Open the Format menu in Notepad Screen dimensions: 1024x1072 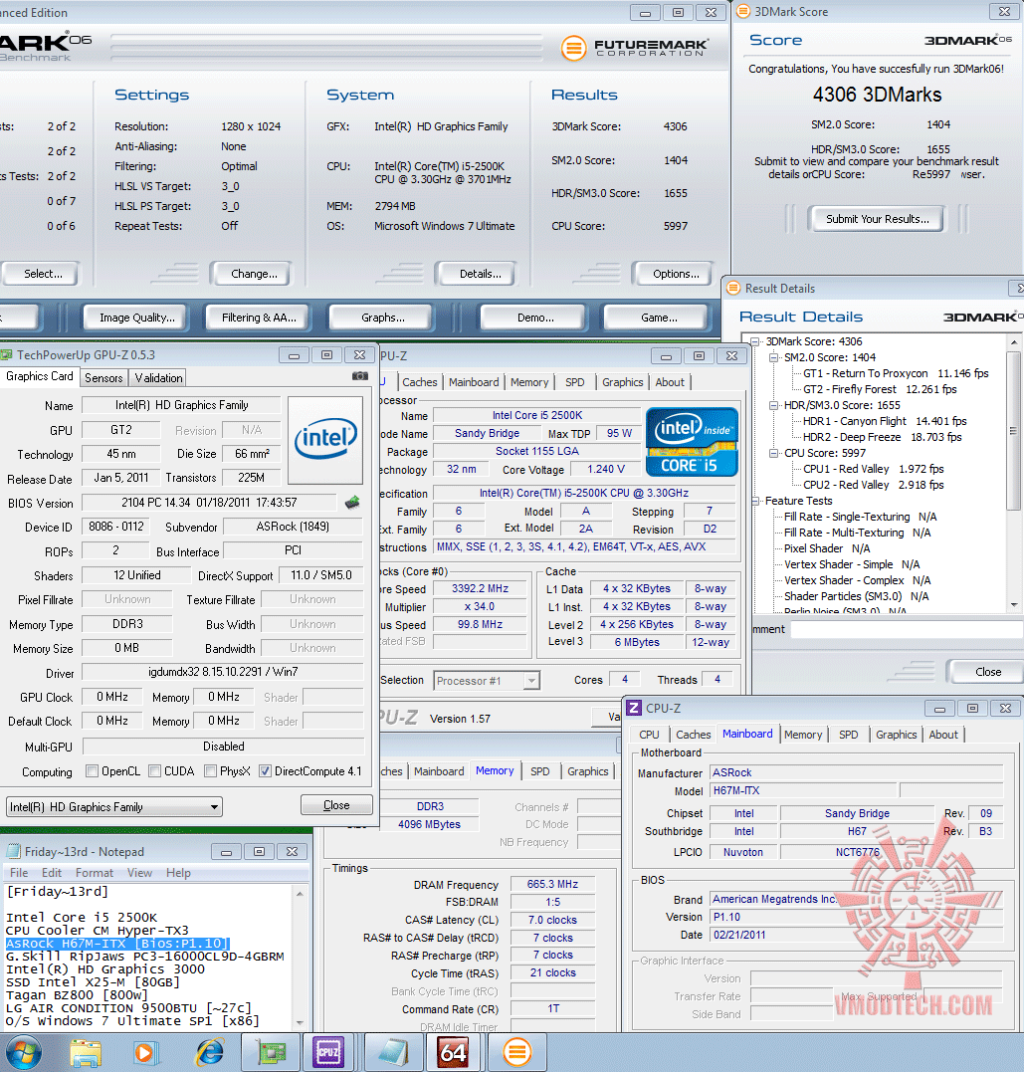(x=95, y=873)
